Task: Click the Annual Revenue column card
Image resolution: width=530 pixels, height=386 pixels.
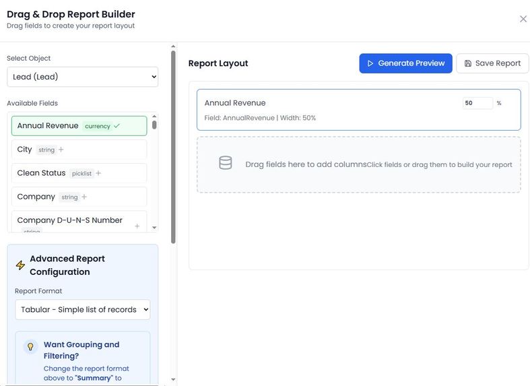Action: point(359,110)
